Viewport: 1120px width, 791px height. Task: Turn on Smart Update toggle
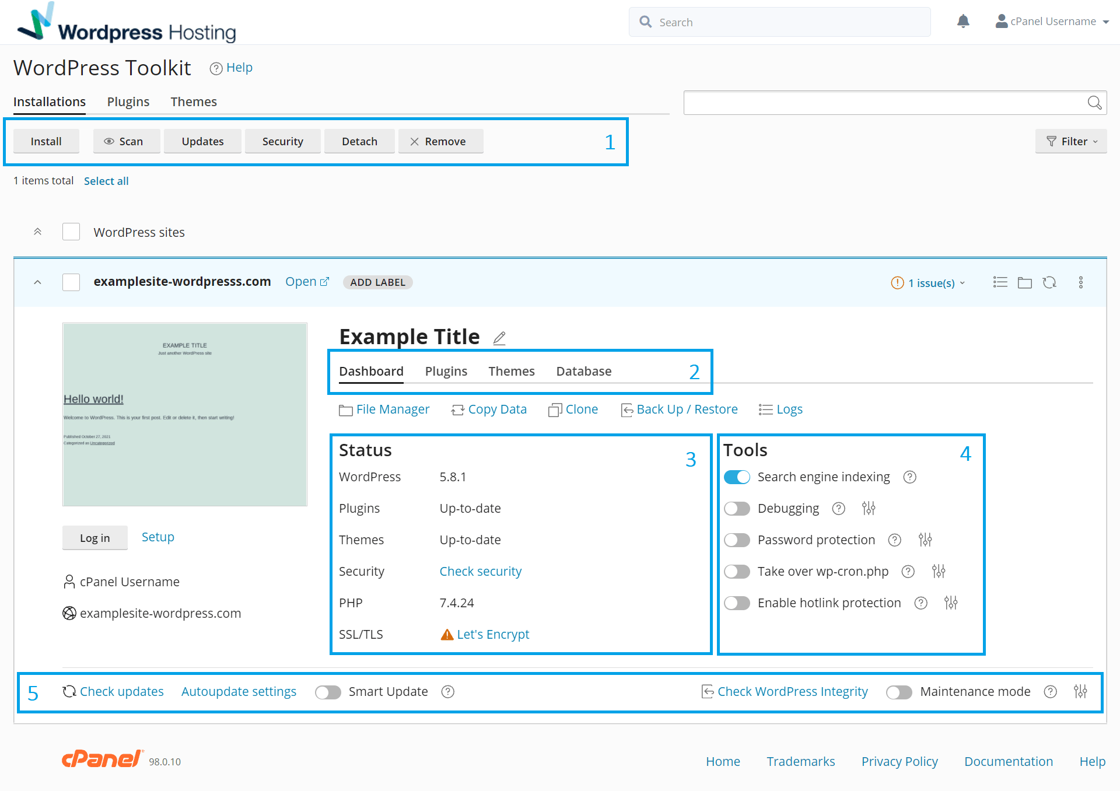pos(328,692)
